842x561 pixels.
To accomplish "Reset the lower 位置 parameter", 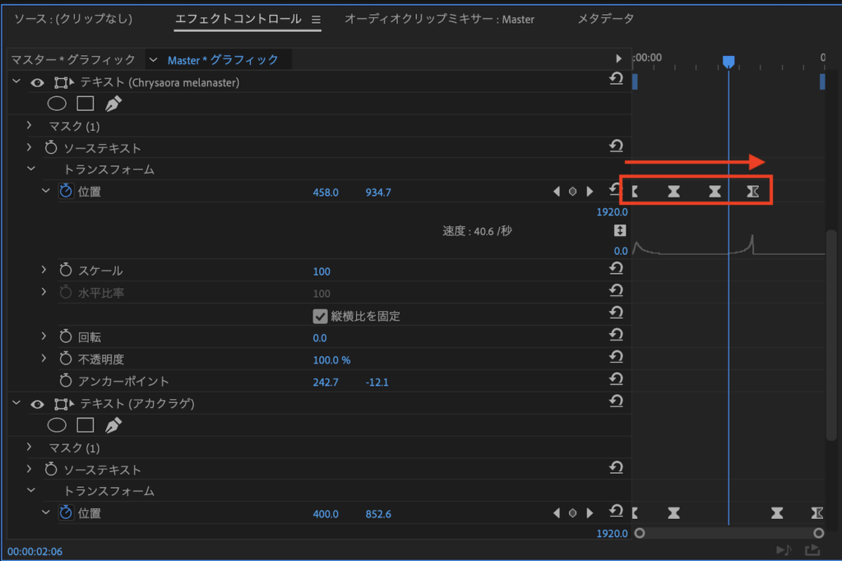I will point(616,511).
